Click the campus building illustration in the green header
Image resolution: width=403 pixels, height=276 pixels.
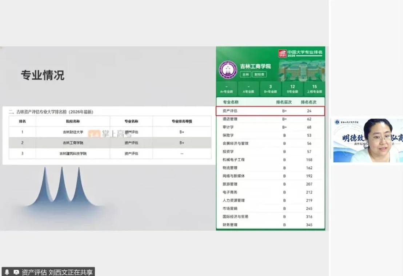302,71
